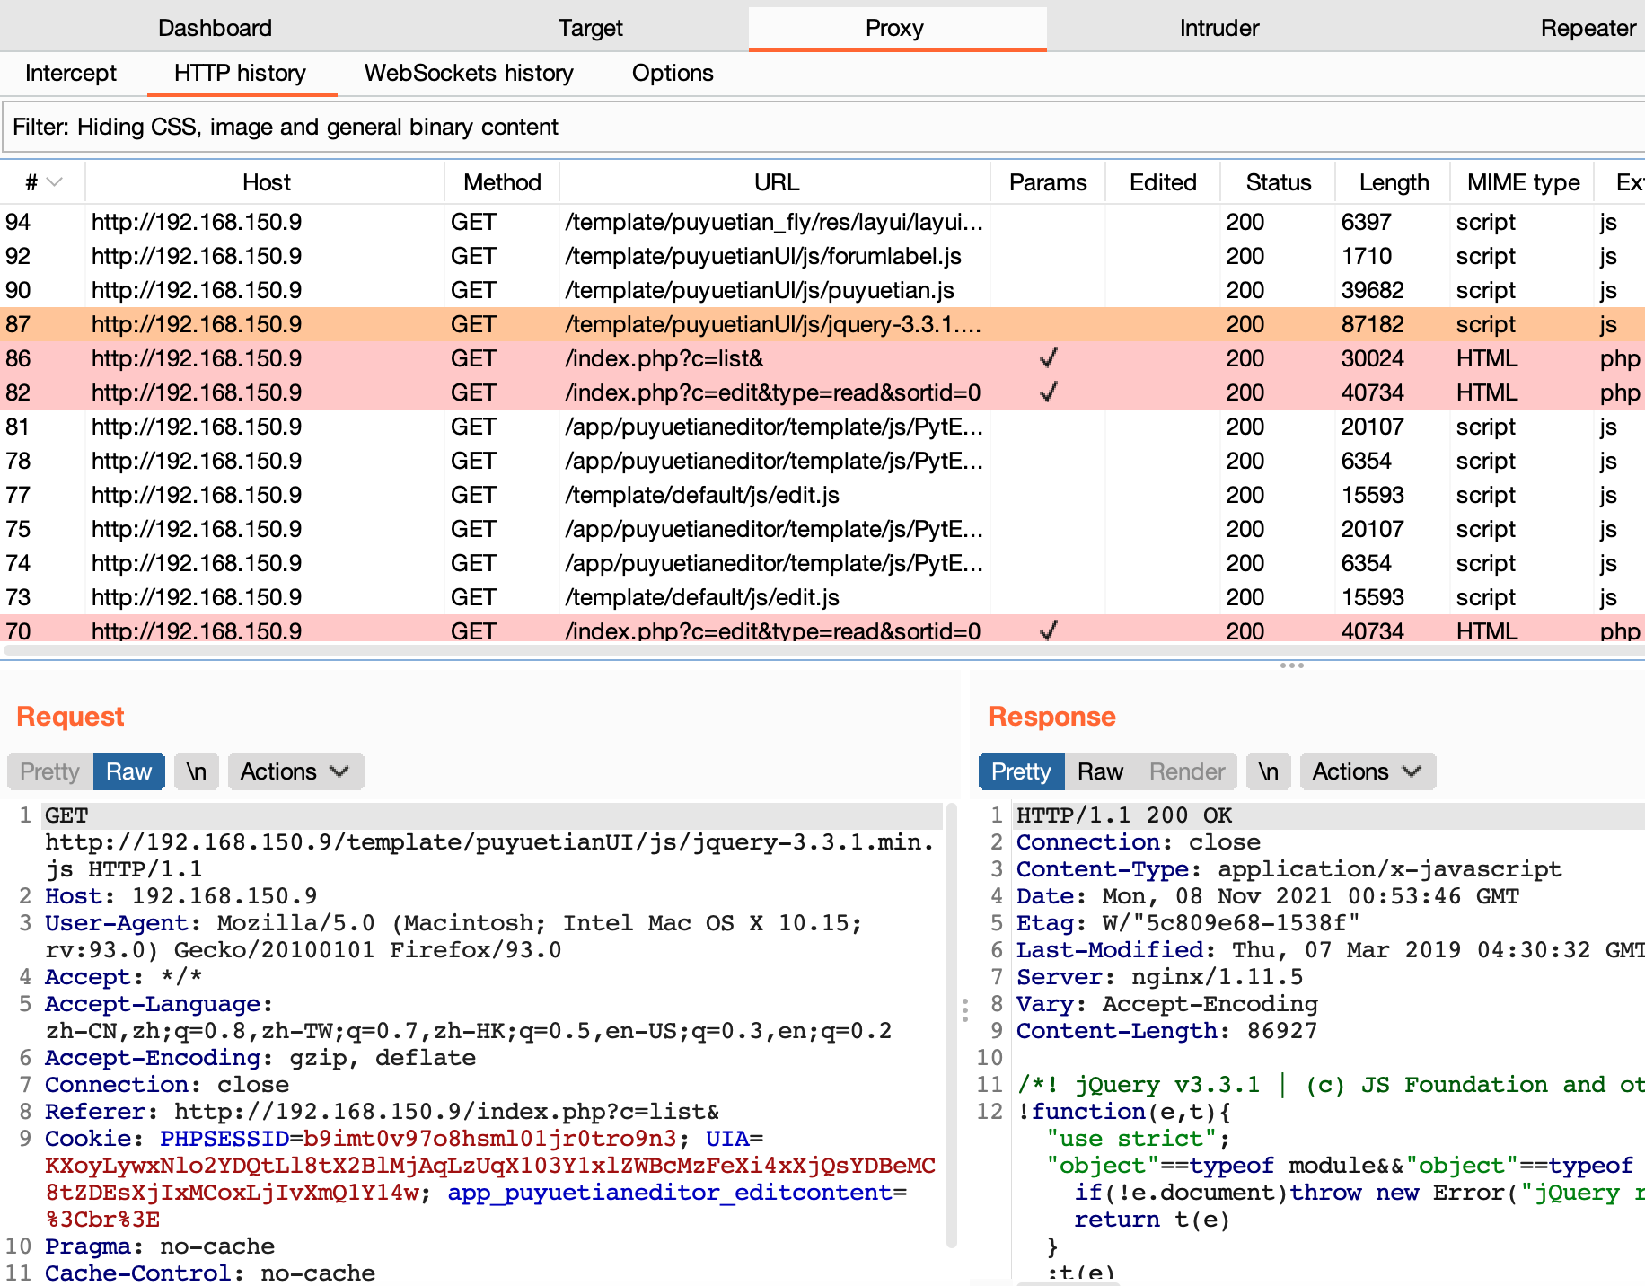Switch Response view to Render
The image size is (1645, 1286).
point(1187,771)
